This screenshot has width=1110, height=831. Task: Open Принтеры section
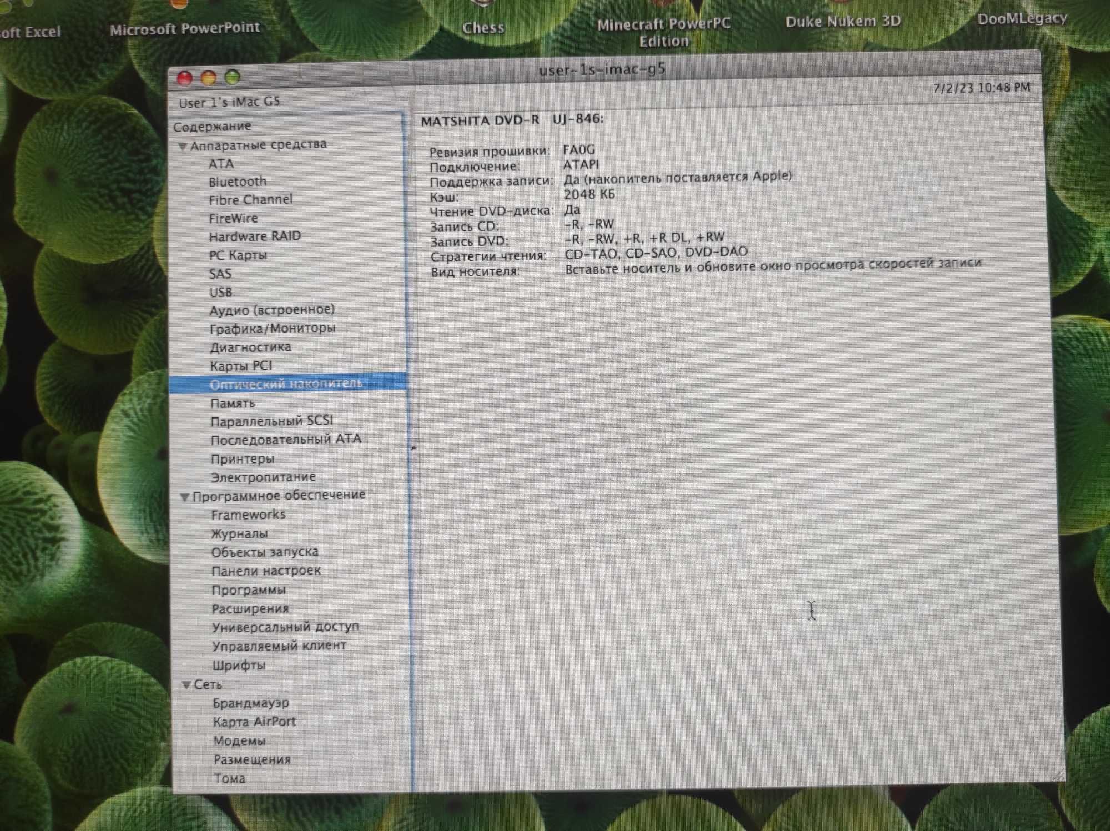point(243,459)
